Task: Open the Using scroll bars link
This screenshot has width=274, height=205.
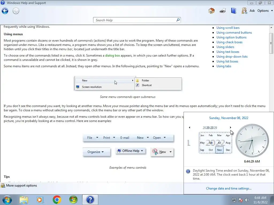Action: point(228,28)
